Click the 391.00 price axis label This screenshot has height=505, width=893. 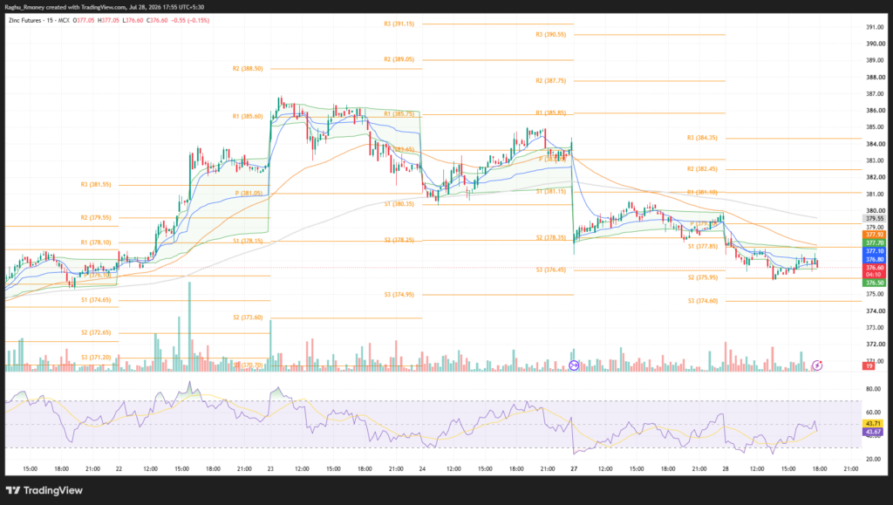click(876, 27)
